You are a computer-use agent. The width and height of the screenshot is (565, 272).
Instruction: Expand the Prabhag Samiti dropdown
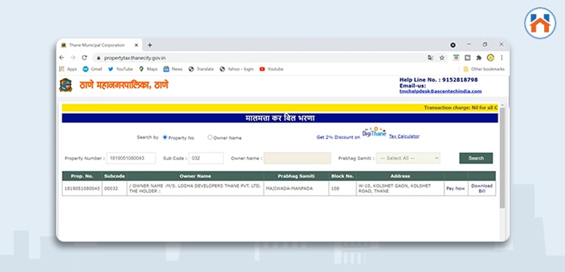pyautogui.click(x=408, y=158)
